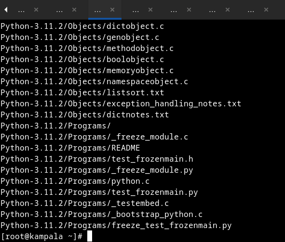Switch to the first terminal tab
Image resolution: width=285 pixels, height=242 pixels.
pyautogui.click(x=21, y=11)
